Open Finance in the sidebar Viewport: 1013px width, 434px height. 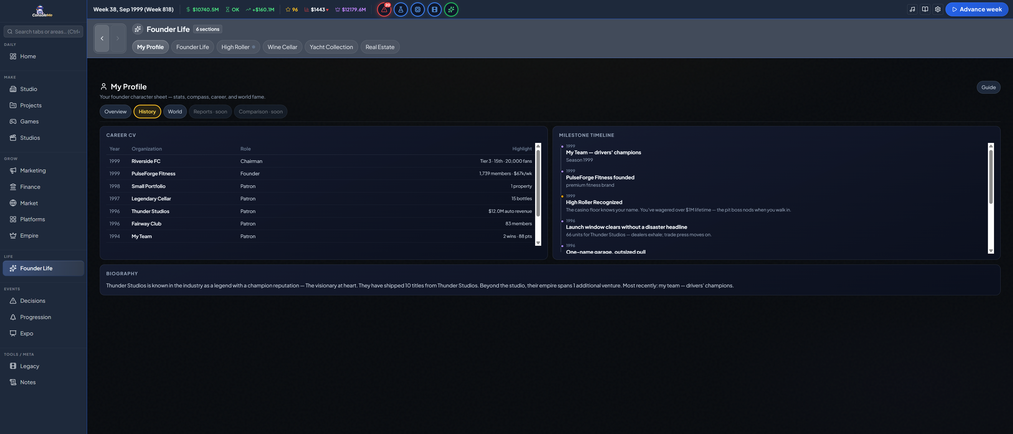click(43, 187)
